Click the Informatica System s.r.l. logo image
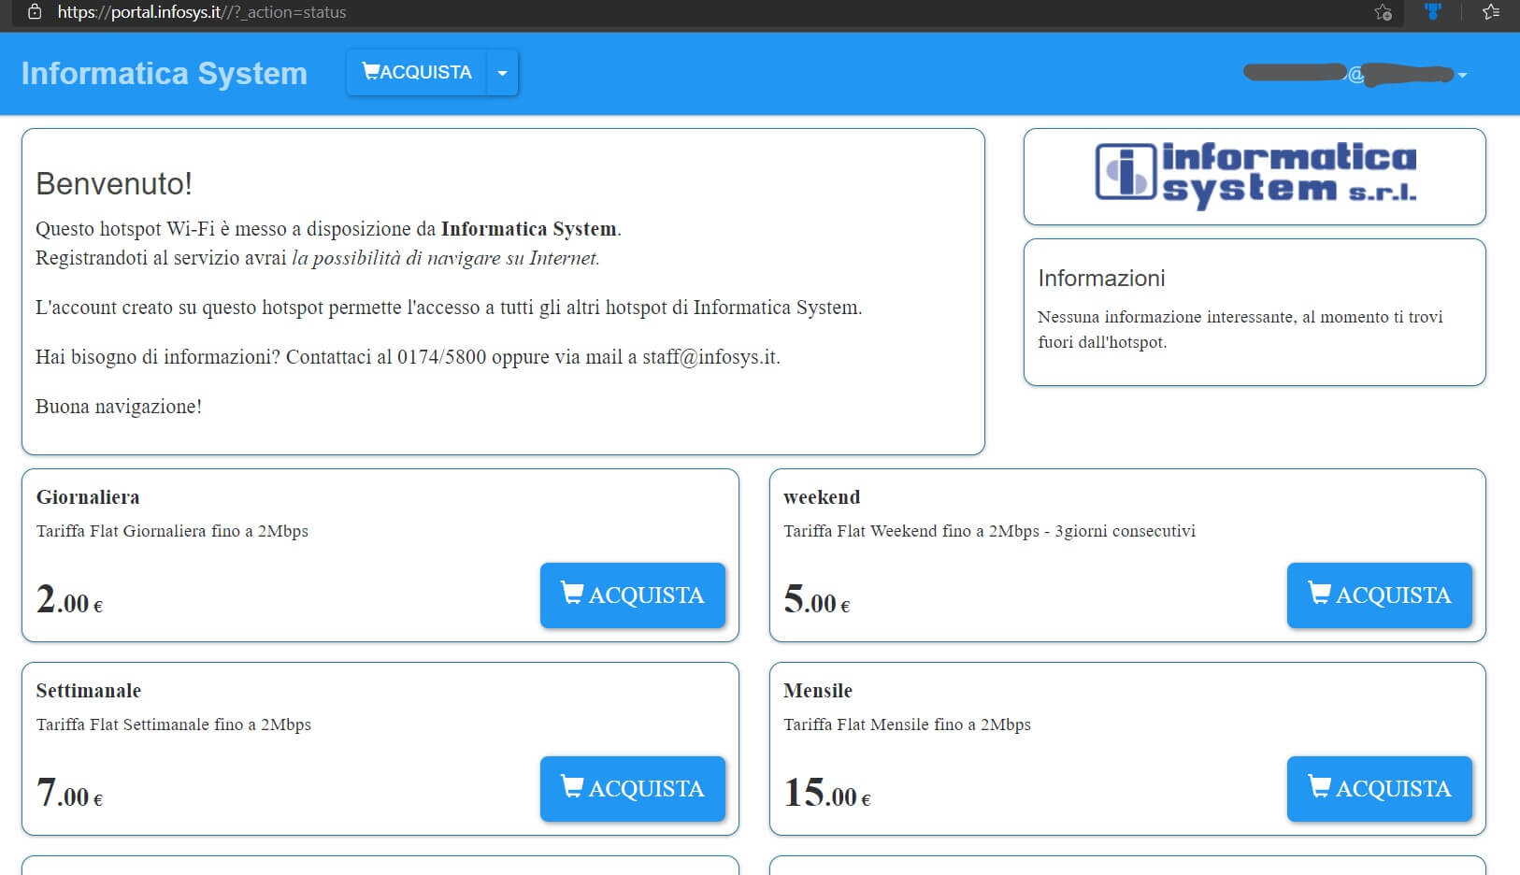The image size is (1520, 875). (x=1255, y=175)
